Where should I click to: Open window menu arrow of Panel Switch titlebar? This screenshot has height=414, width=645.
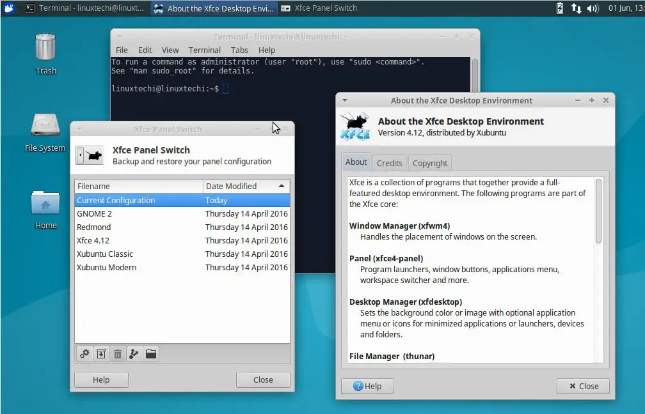tap(79, 129)
